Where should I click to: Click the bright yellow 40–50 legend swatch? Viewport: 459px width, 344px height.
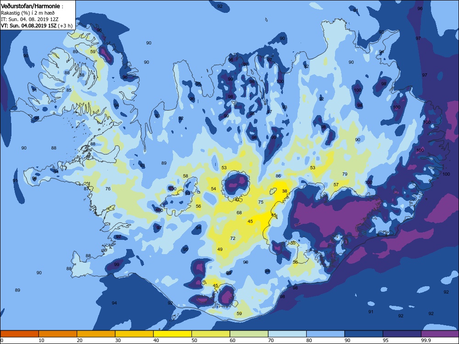[173, 334]
